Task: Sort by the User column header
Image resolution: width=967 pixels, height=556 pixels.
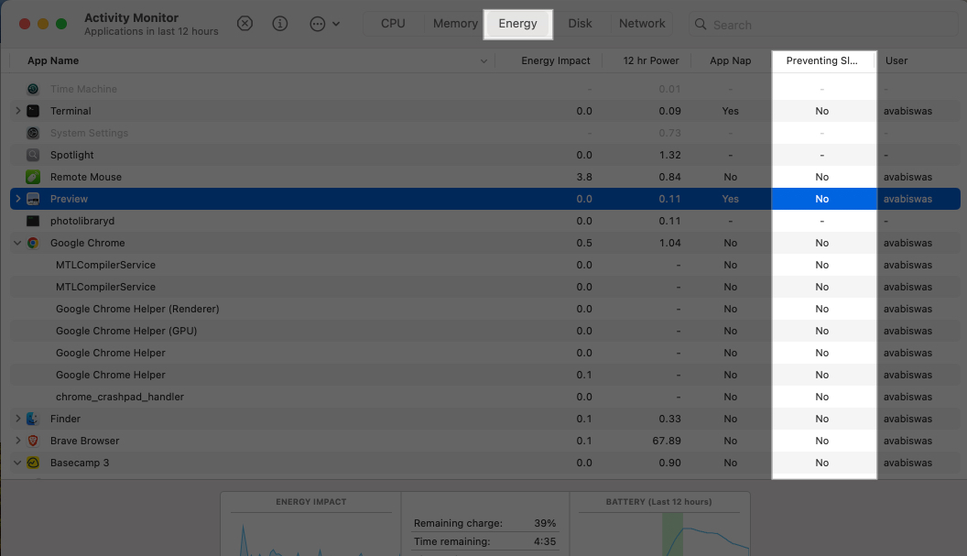Action: coord(918,60)
